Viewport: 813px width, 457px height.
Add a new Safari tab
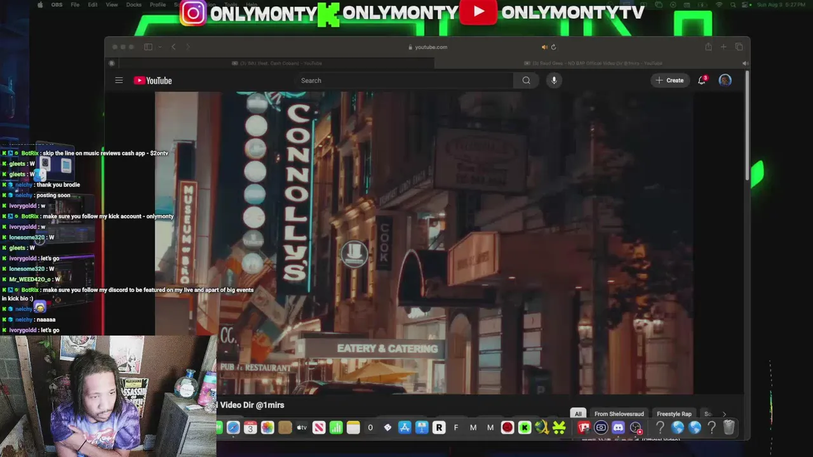[x=723, y=47]
